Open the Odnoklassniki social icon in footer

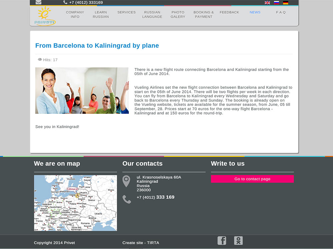click(238, 240)
